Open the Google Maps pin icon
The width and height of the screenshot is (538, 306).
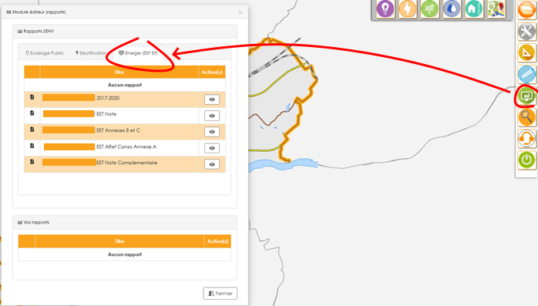496,9
